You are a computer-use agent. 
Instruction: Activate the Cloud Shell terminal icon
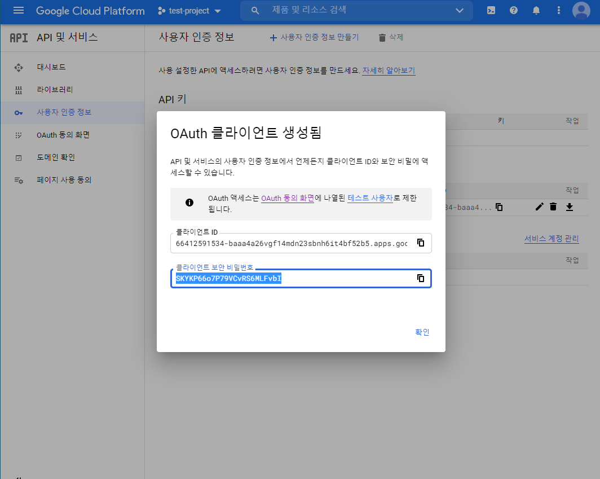pyautogui.click(x=491, y=10)
